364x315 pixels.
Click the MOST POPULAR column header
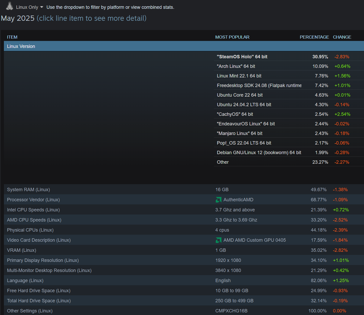[232, 37]
